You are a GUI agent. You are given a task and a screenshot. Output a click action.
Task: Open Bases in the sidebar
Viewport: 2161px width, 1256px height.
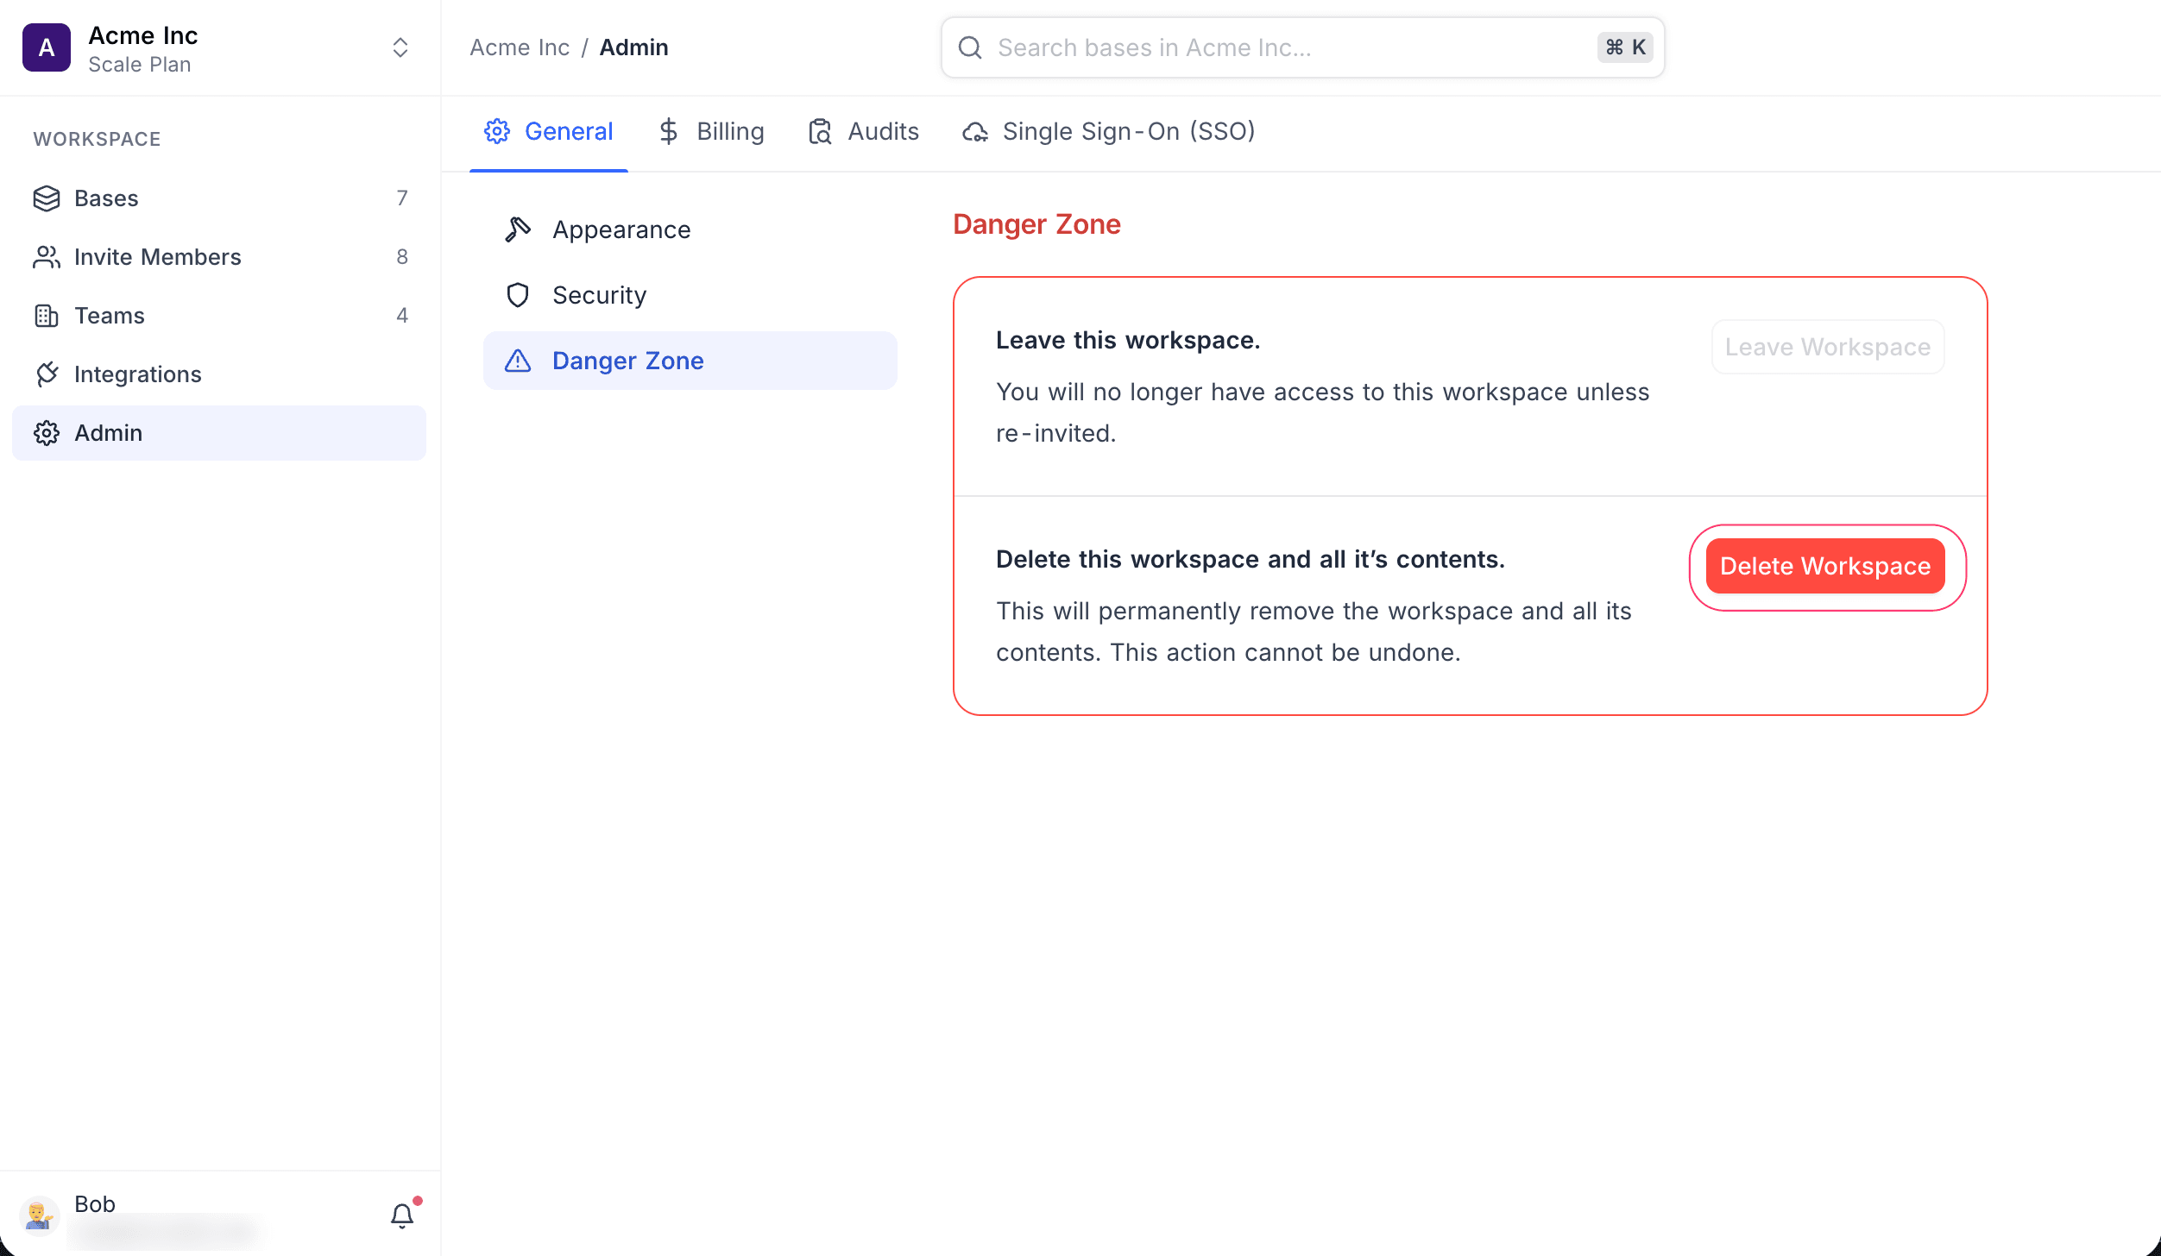click(219, 198)
